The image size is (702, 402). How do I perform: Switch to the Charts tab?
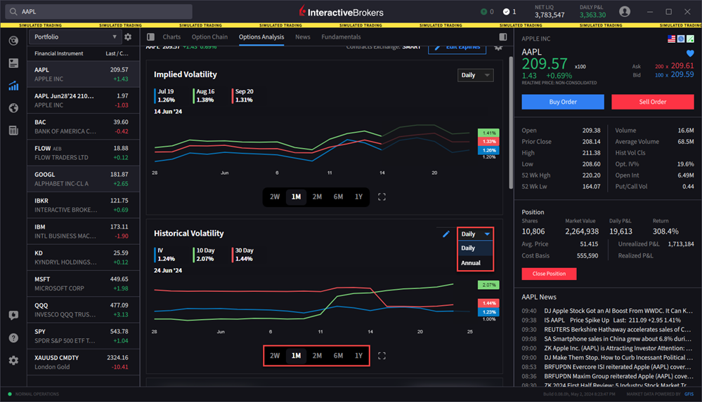click(171, 36)
